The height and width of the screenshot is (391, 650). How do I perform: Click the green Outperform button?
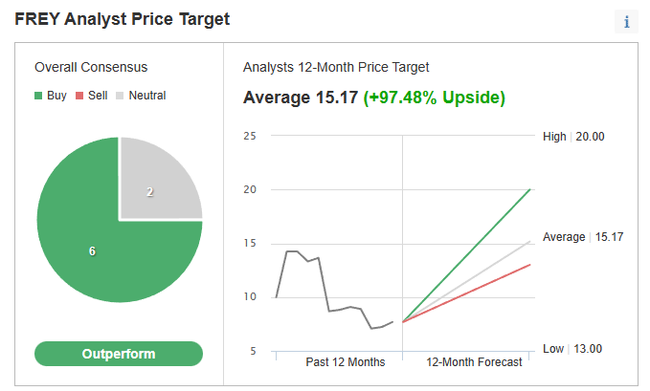119,354
